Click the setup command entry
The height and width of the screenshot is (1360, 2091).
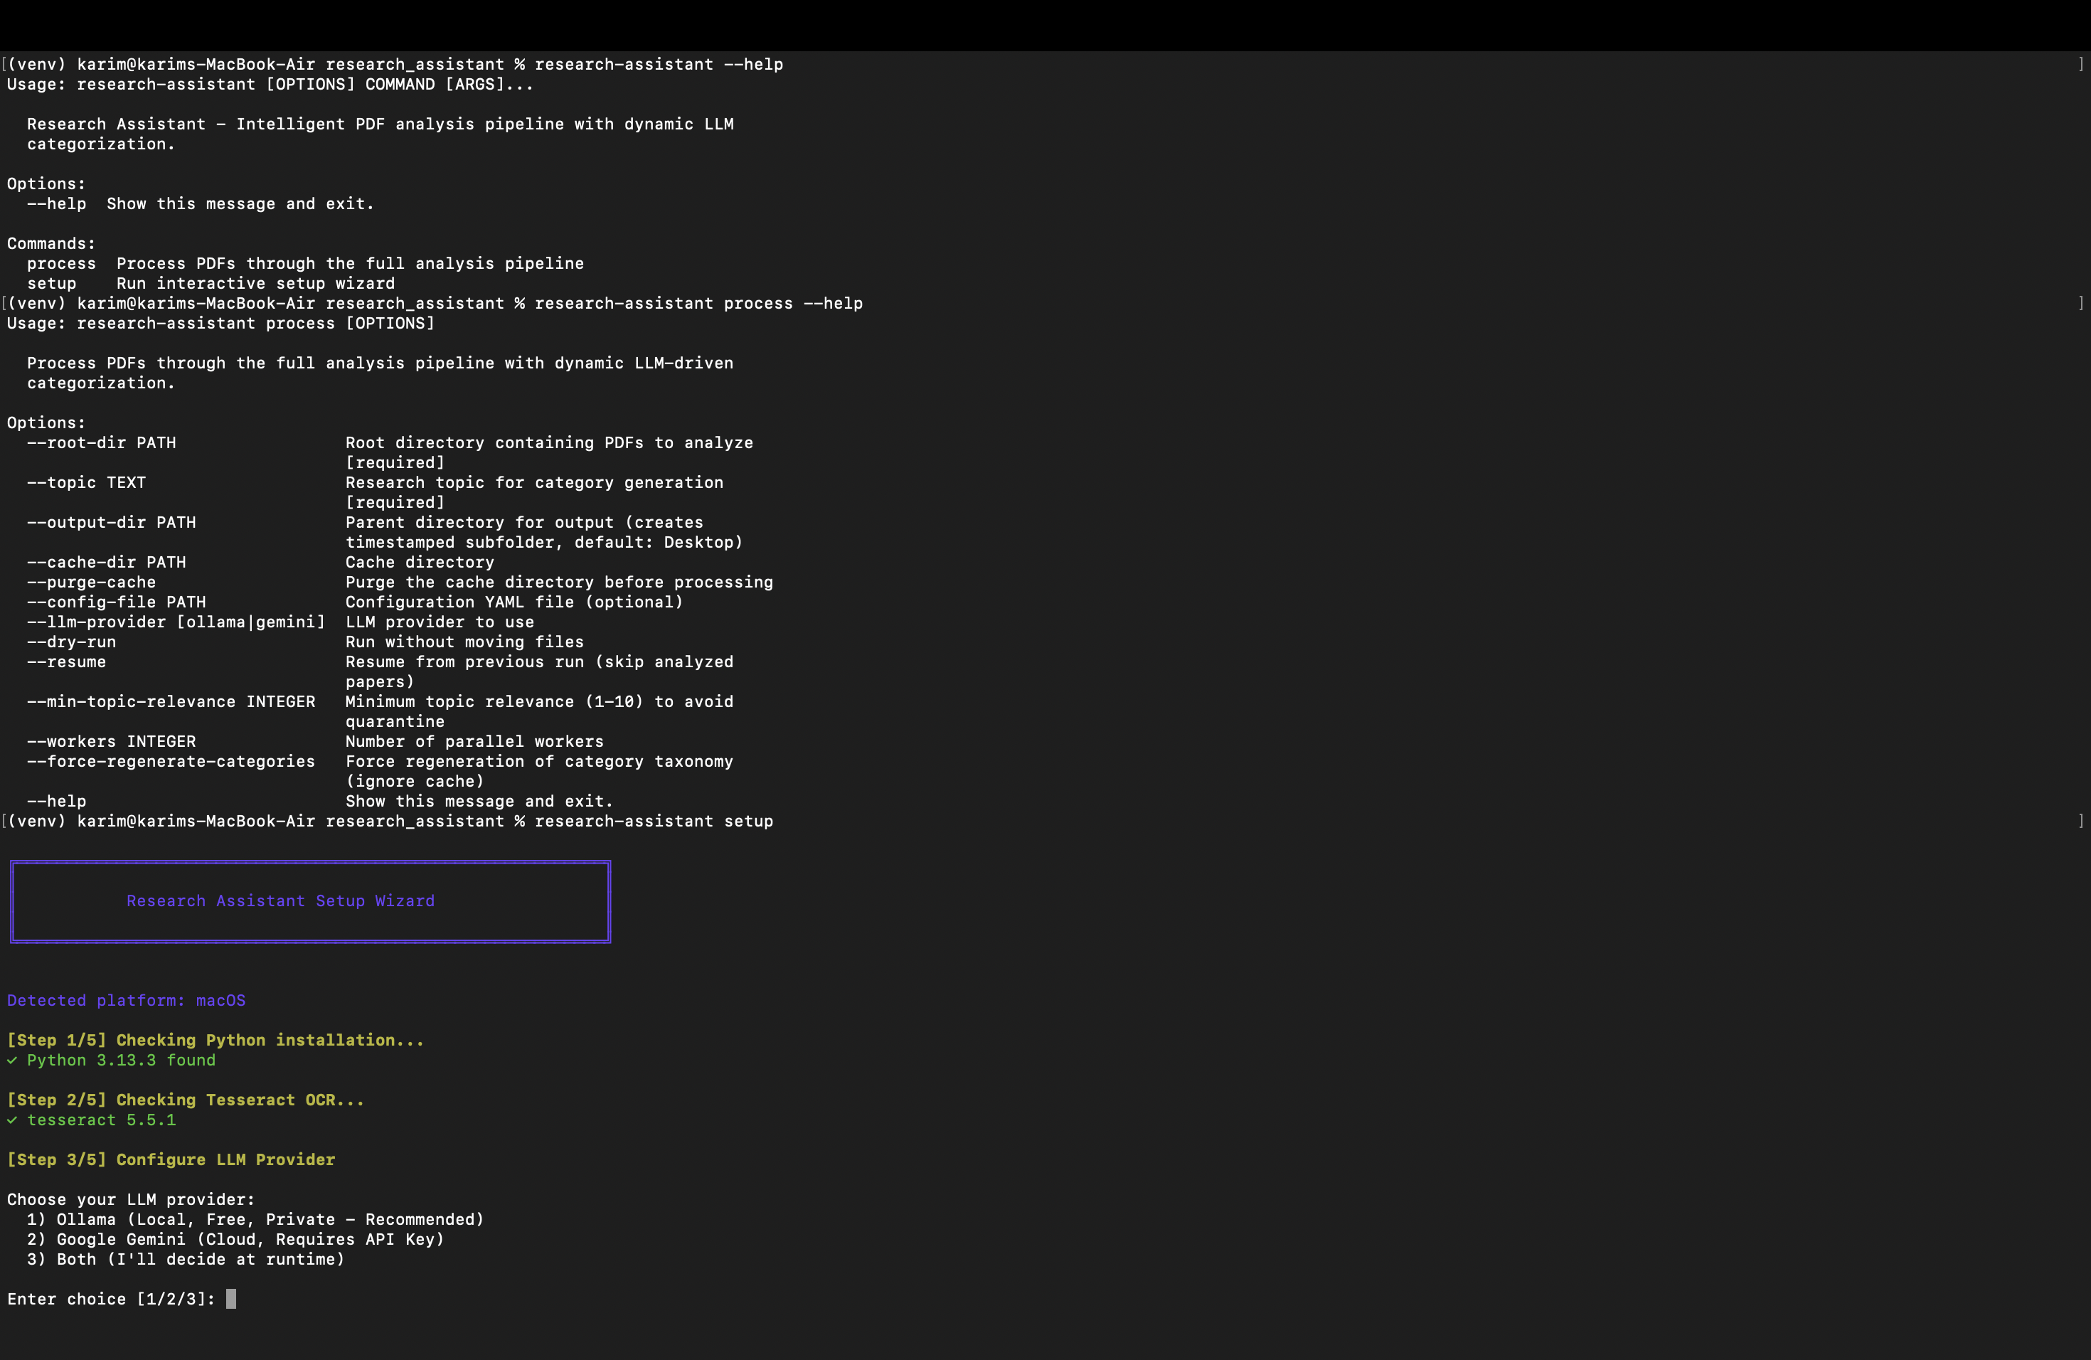tap(53, 283)
